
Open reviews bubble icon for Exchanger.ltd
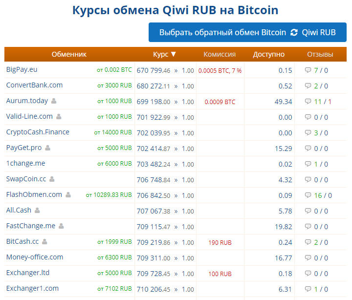point(308,273)
